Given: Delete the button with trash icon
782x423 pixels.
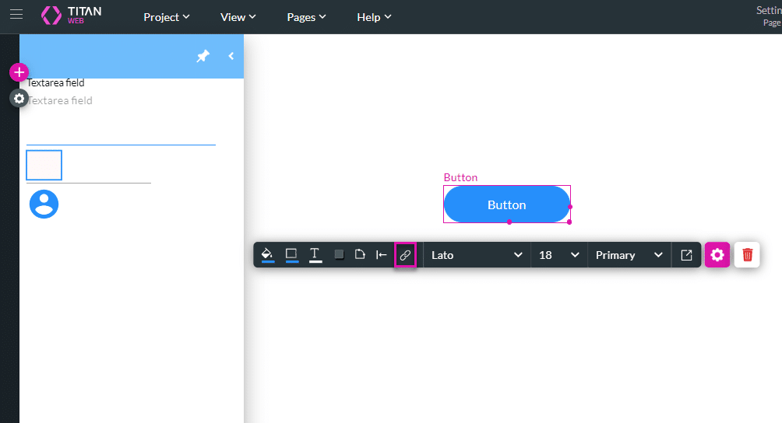Looking at the screenshot, I should (747, 255).
